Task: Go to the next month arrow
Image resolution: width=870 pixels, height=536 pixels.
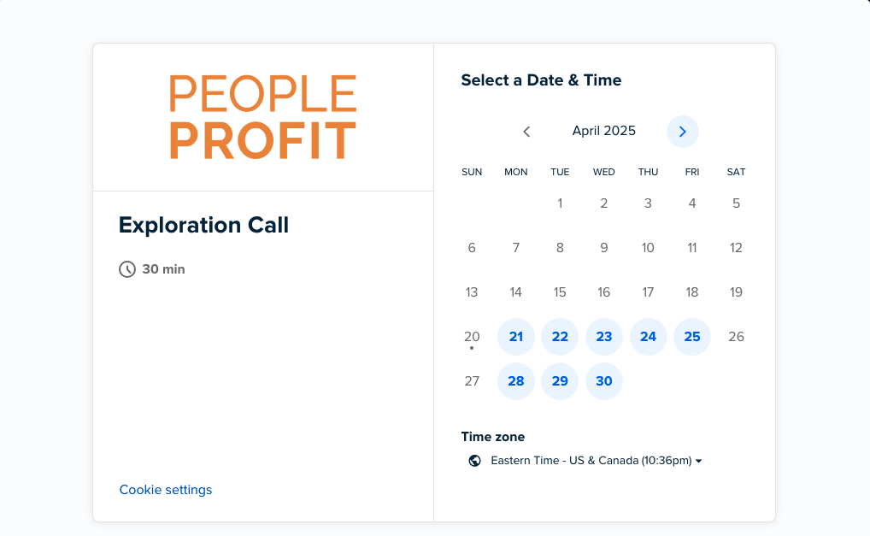Action: (x=682, y=132)
